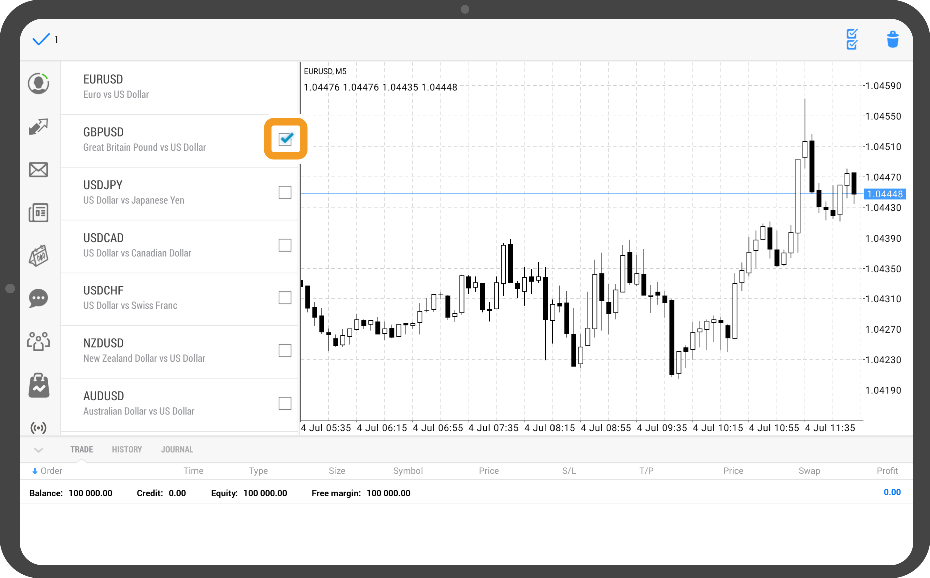
Task: Select the AUDUSD checkbox
Action: (285, 403)
